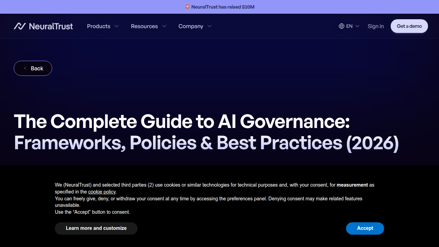Click the globe language icon

[342, 26]
